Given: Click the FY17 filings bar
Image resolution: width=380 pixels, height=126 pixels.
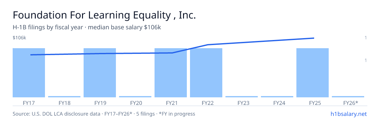Looking at the screenshot, I should (x=29, y=73).
